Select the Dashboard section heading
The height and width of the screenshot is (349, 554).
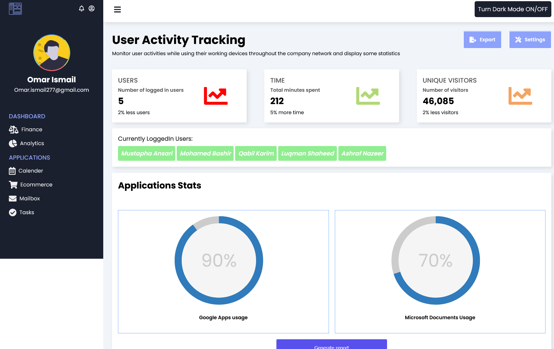pos(27,116)
